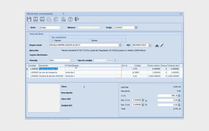Select the Ingreso radio button
209x131 pixels.
pos(53,40)
